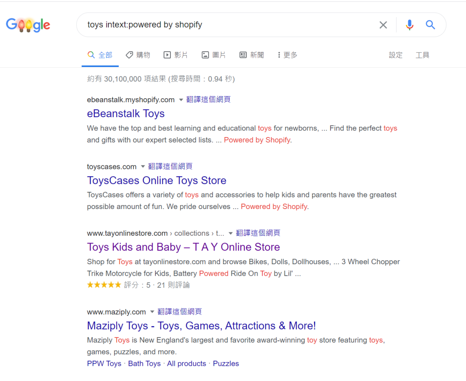Open the Puzzles sitelink under Maziply

pos(226,363)
